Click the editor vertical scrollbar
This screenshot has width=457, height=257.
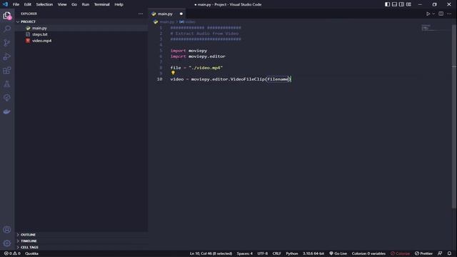point(454,116)
